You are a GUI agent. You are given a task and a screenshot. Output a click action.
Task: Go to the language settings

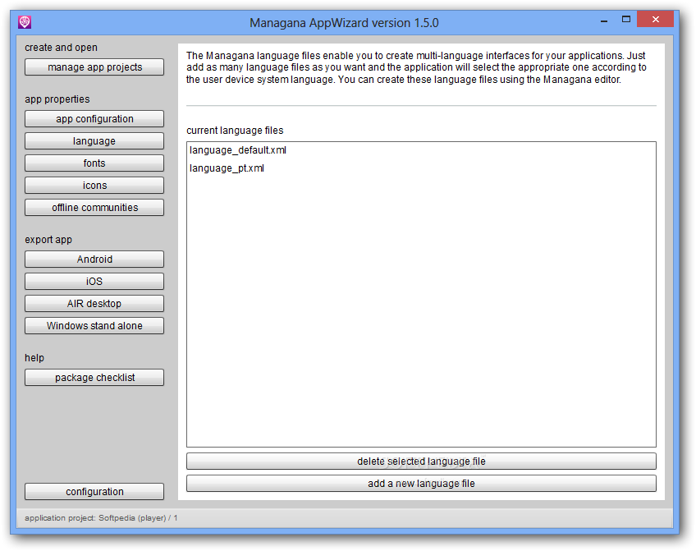tap(94, 141)
